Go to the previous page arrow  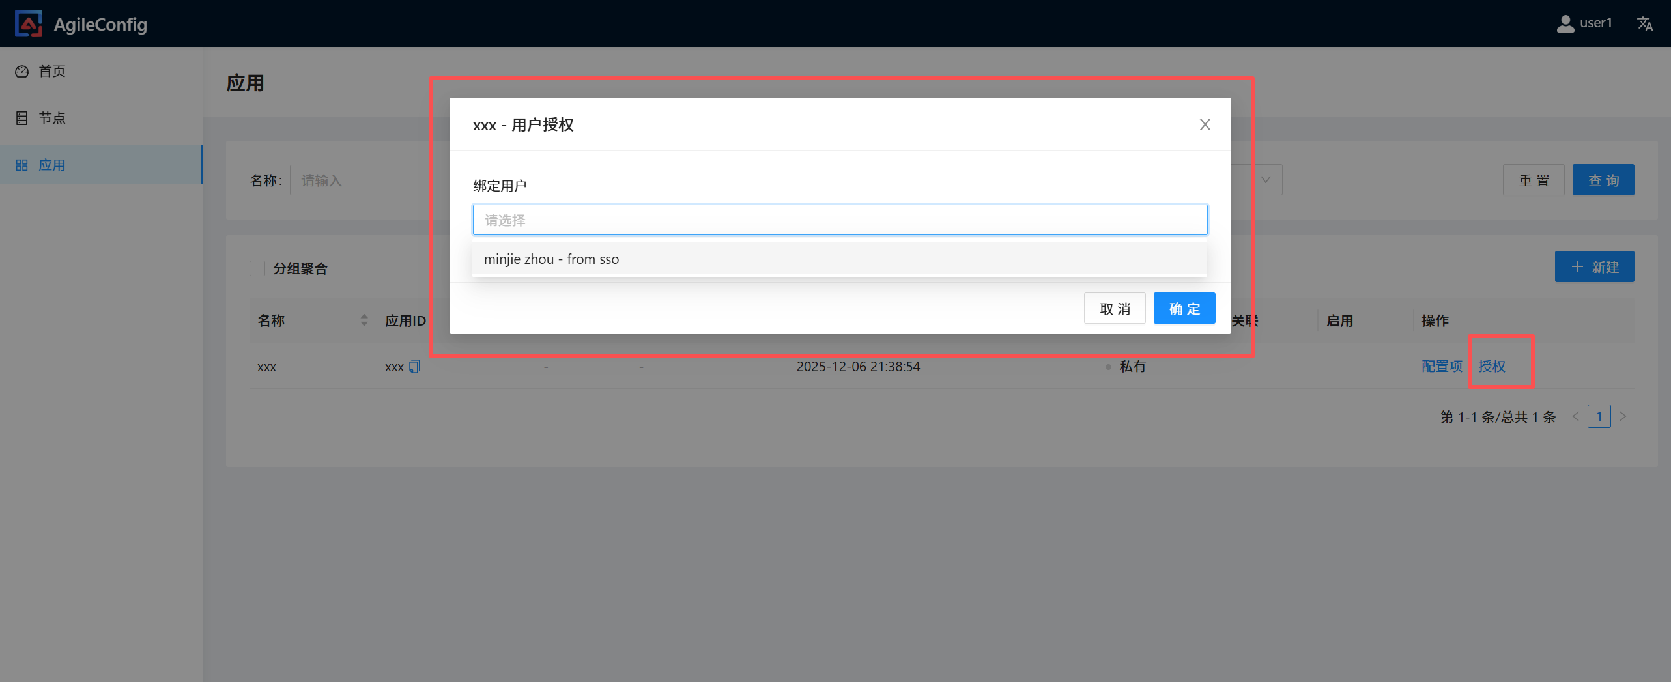[1575, 417]
